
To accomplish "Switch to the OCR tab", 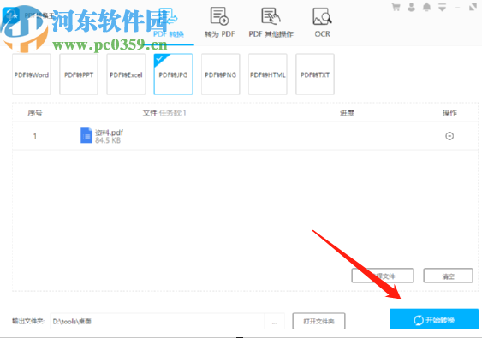I will 322,23.
